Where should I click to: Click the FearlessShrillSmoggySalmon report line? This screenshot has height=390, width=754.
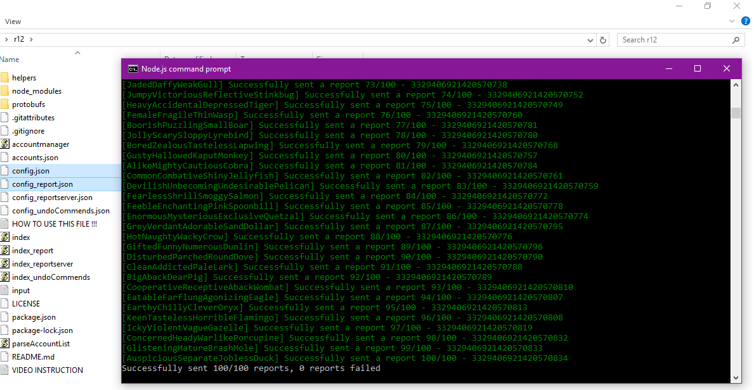coord(334,196)
